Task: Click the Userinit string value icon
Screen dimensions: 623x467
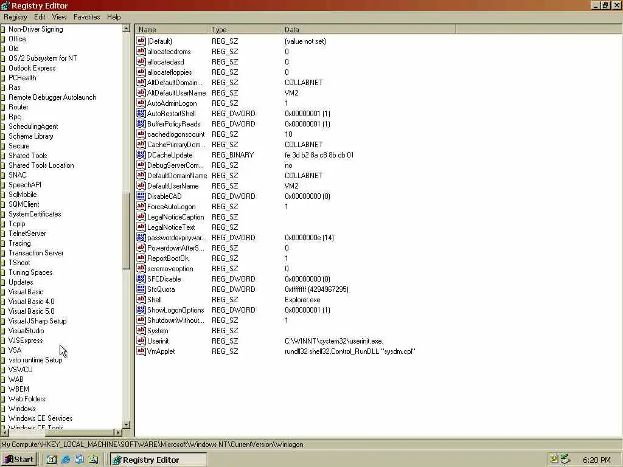Action: pyautogui.click(x=141, y=341)
